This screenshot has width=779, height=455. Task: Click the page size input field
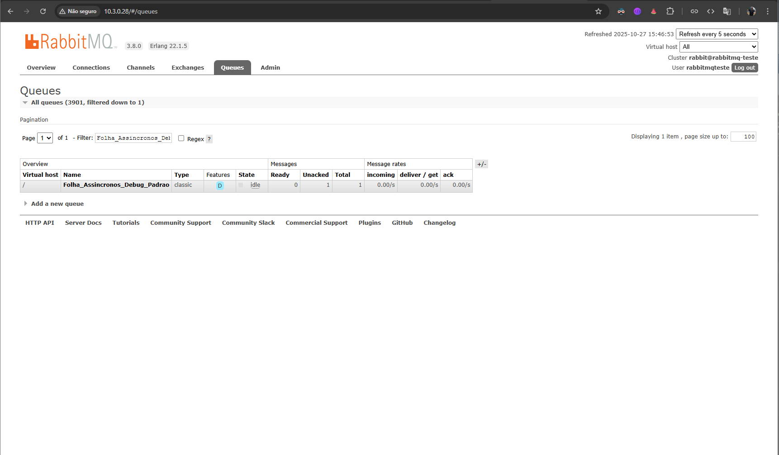click(743, 137)
